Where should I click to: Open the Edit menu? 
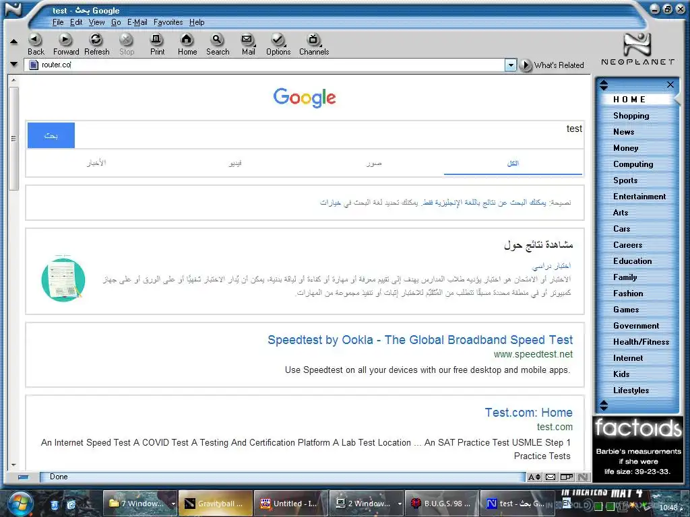pyautogui.click(x=76, y=22)
